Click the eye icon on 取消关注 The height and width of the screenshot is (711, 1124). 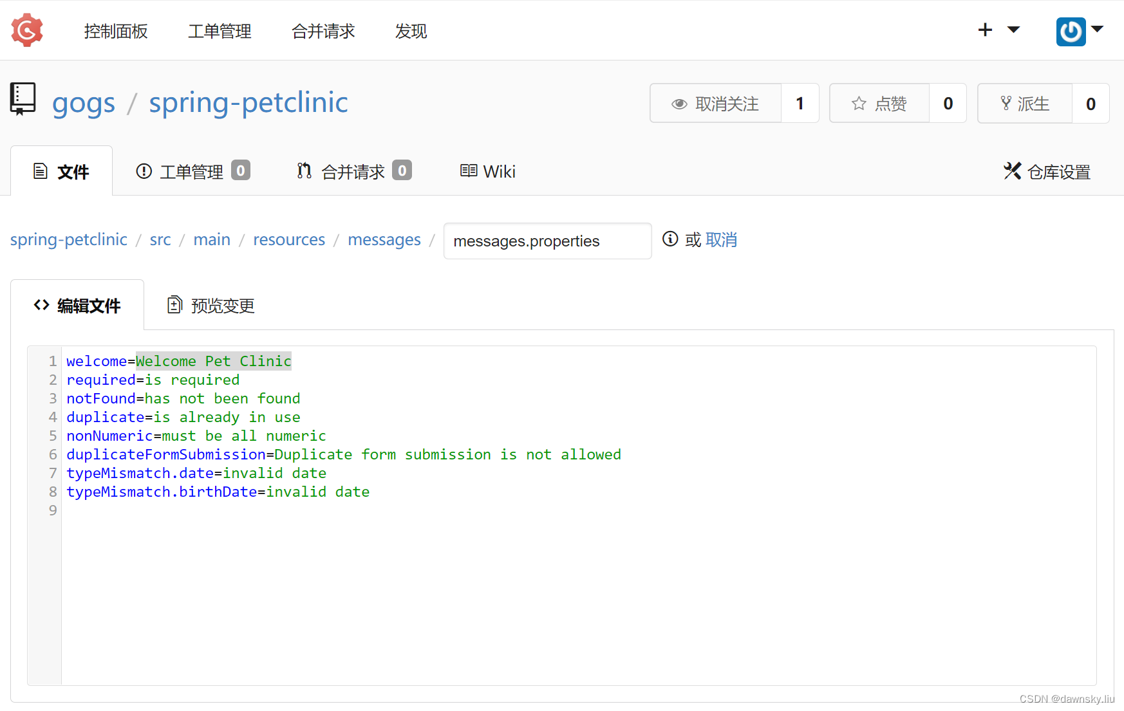[679, 104]
